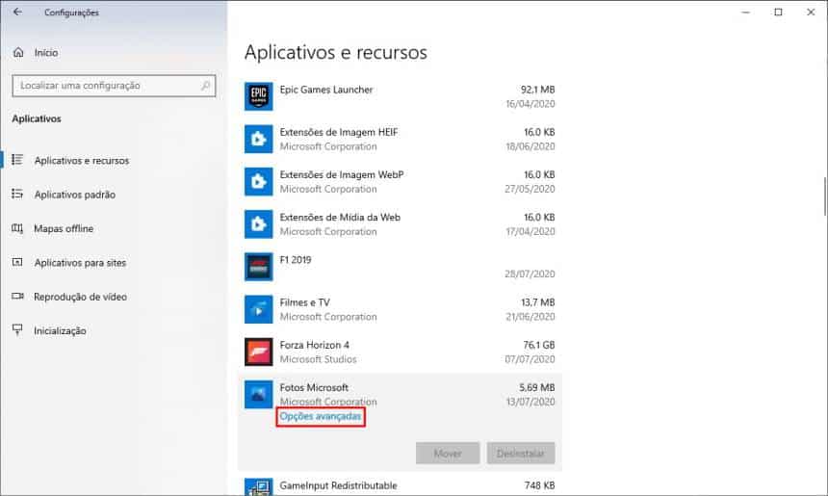Click the Extensões de Mídia da Web icon

tap(258, 224)
